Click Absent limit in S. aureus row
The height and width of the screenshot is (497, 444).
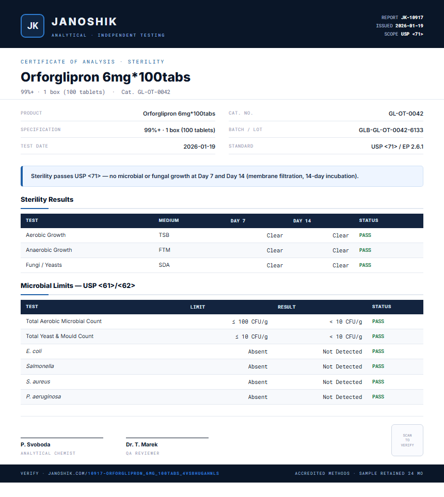(258, 382)
